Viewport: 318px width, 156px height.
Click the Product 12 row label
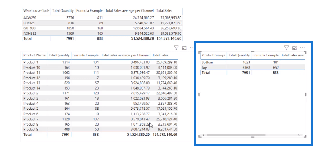coord(32,78)
